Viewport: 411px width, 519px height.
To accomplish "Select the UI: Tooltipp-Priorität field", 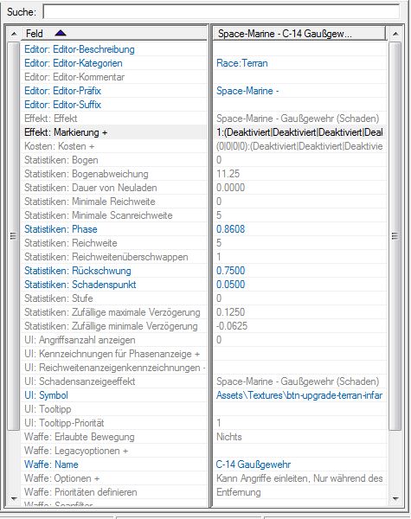I will coord(114,423).
